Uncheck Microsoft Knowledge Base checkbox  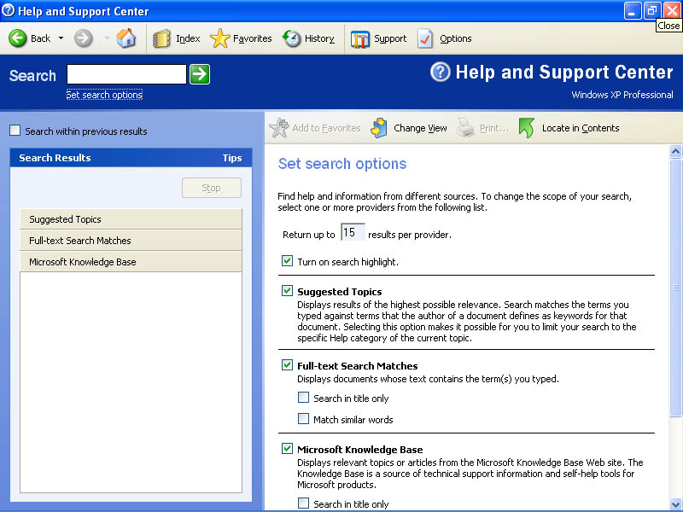point(287,449)
